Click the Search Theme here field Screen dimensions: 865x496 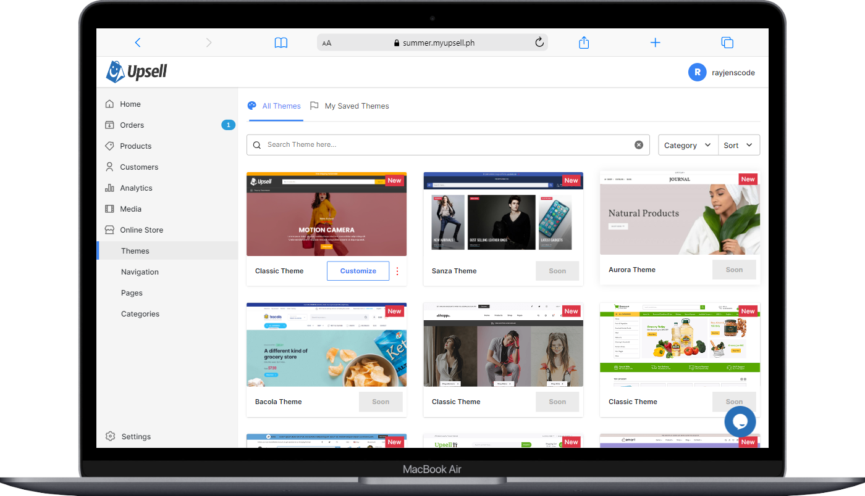coord(448,145)
